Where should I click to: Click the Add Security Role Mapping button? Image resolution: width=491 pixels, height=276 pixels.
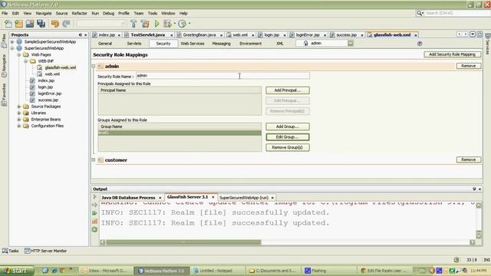click(x=452, y=54)
